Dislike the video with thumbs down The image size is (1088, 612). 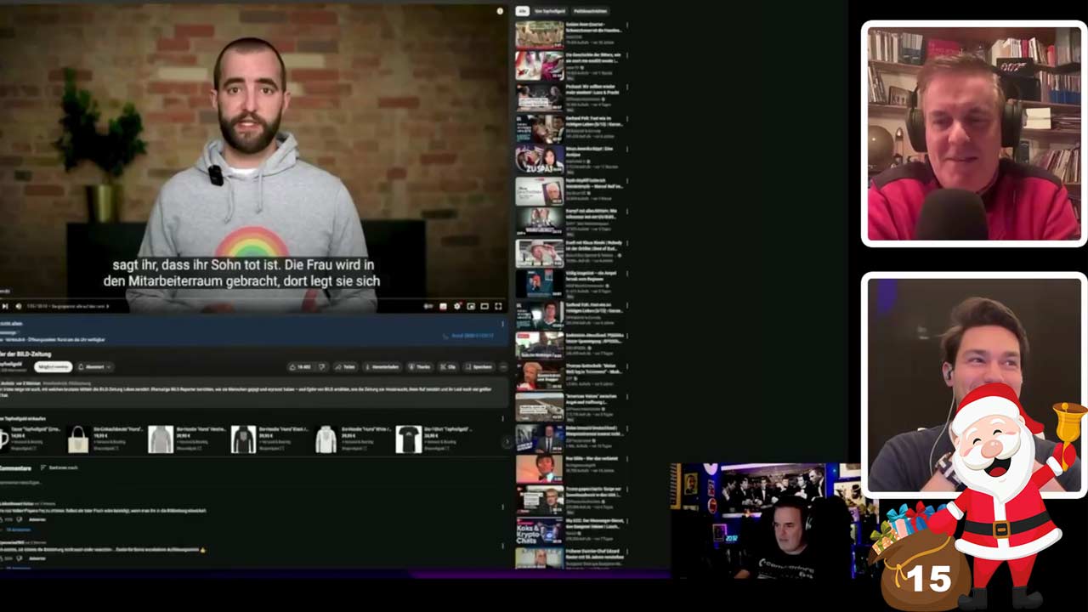tap(321, 367)
